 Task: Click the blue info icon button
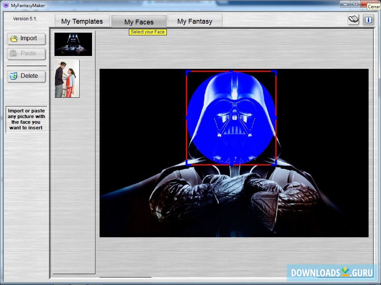pyautogui.click(x=368, y=20)
